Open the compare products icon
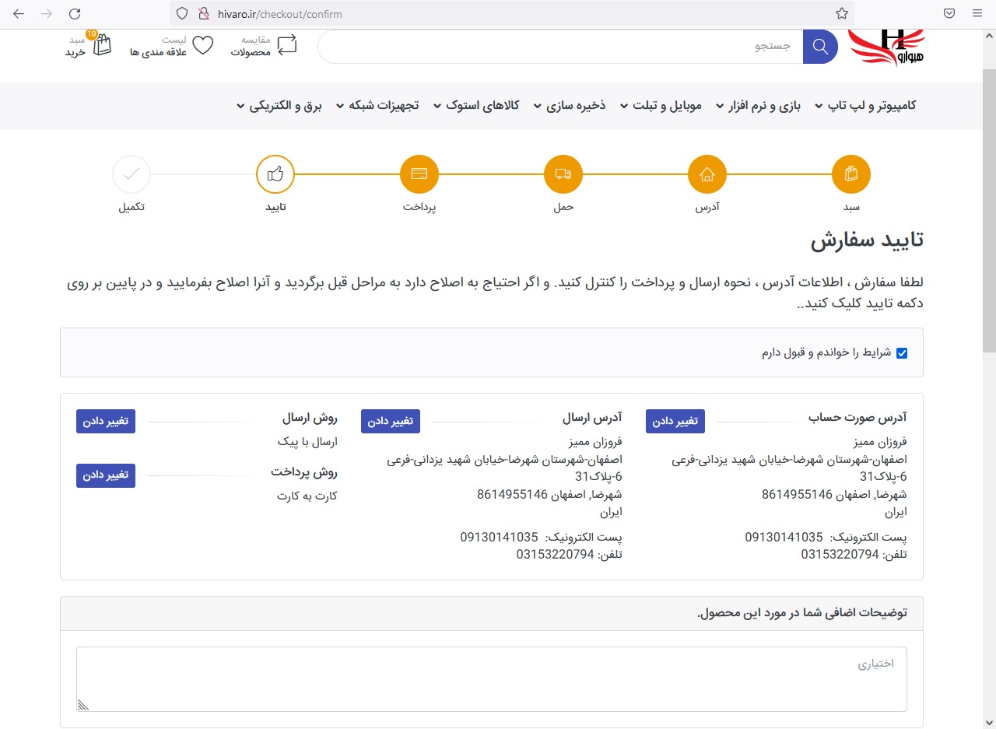996x729 pixels. pos(287,45)
